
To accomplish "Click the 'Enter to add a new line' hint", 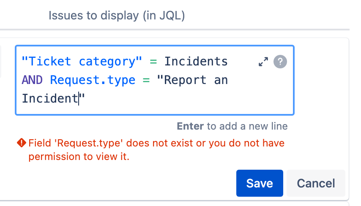I will pos(232,126).
